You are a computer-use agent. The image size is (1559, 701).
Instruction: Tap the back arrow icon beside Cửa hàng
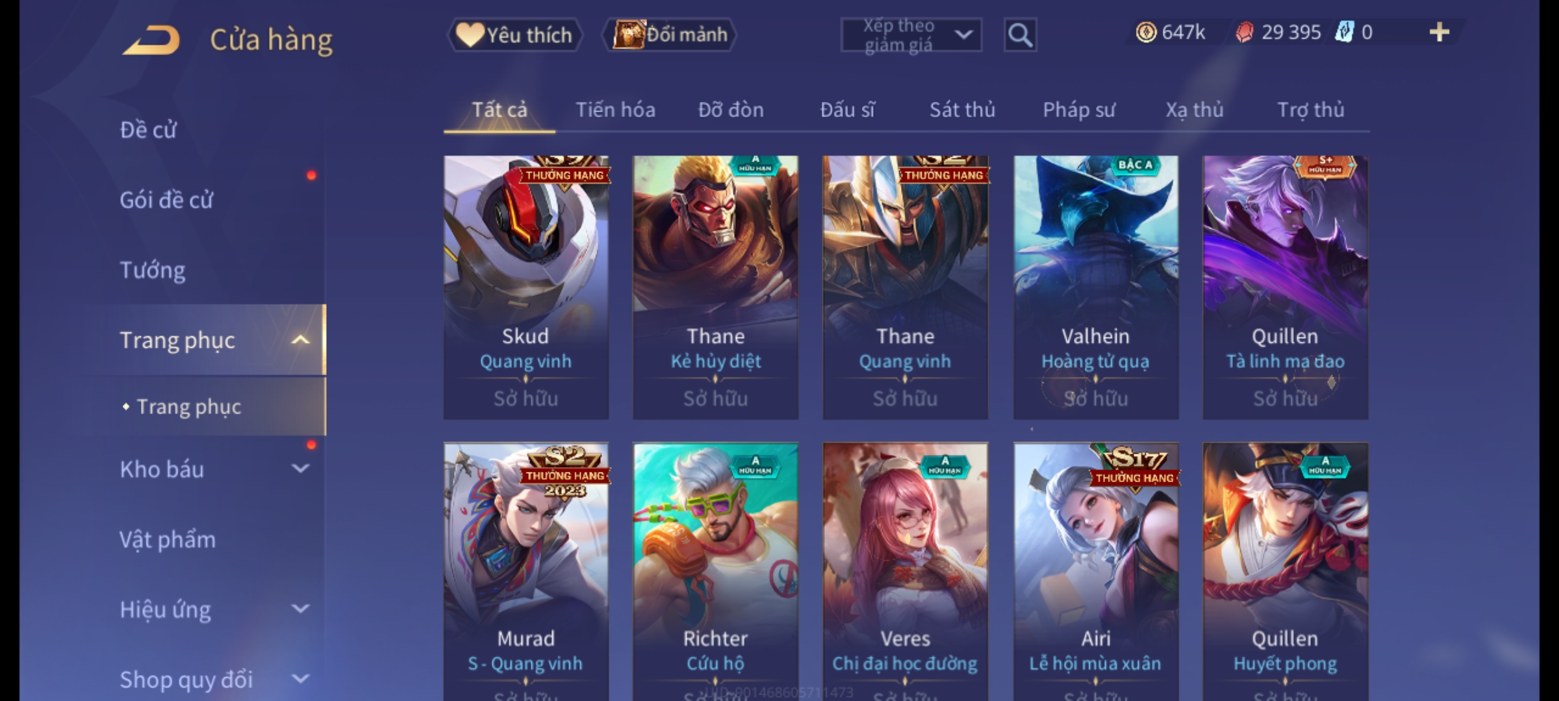[151, 40]
